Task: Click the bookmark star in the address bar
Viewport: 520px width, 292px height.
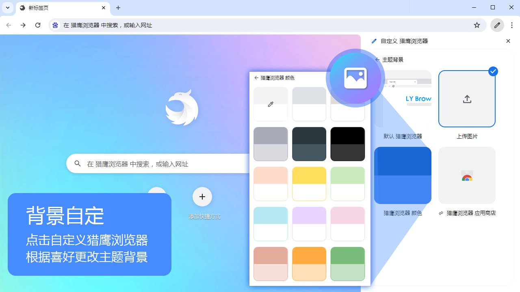Action: pyautogui.click(x=477, y=25)
